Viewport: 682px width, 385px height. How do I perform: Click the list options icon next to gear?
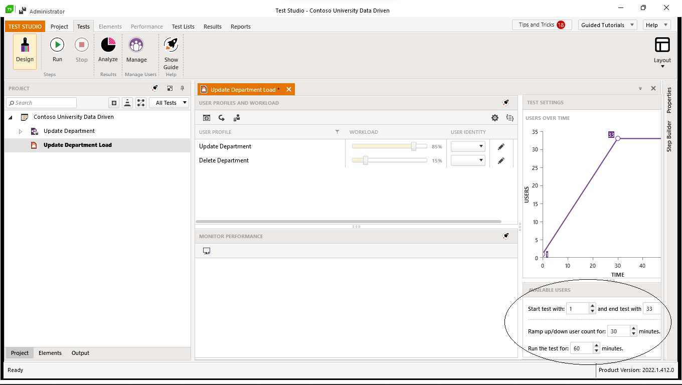pos(510,118)
